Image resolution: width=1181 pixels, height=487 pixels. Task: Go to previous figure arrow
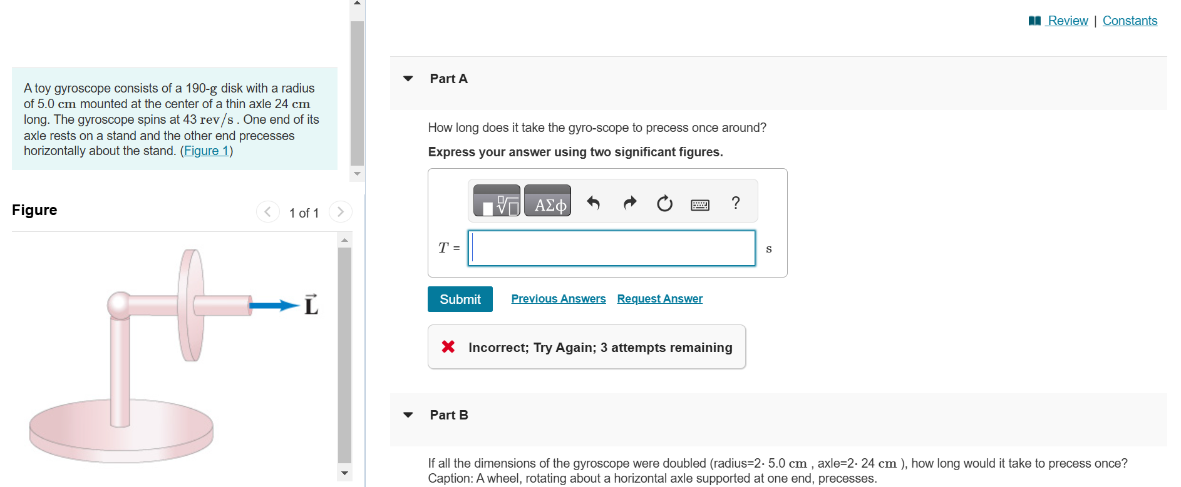pyautogui.click(x=268, y=212)
